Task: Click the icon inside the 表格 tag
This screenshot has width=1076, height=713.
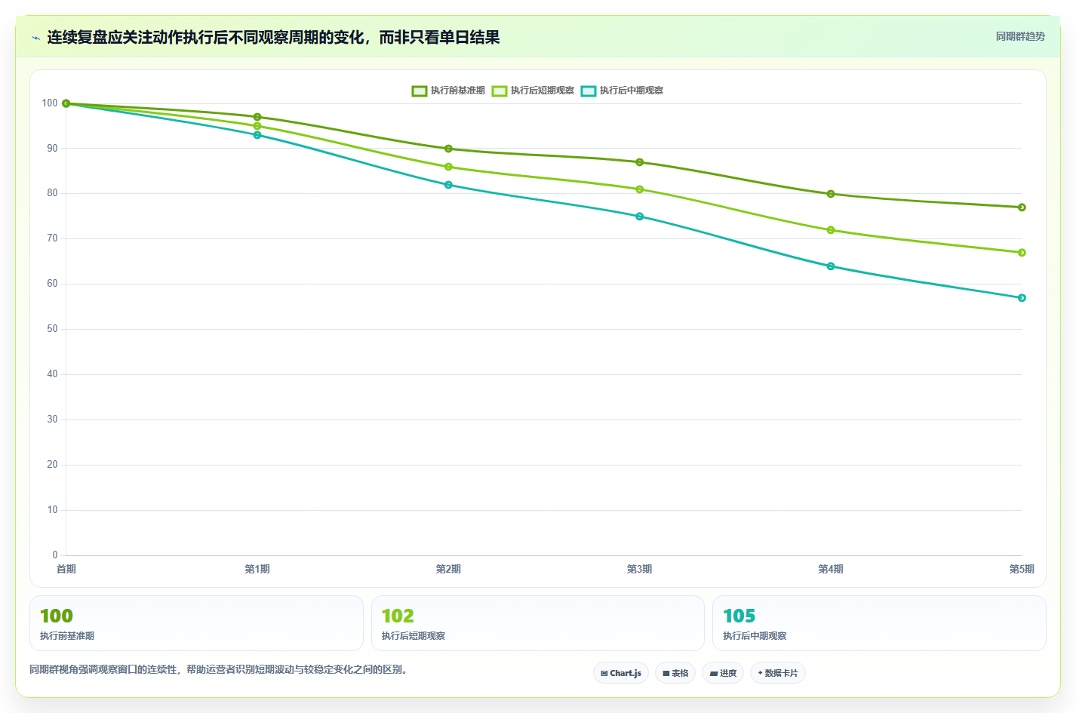Action: [666, 673]
